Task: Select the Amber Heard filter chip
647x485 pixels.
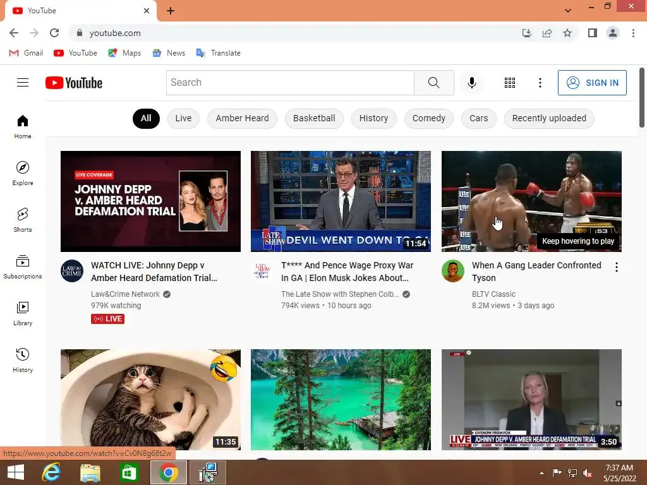Action: [x=242, y=118]
